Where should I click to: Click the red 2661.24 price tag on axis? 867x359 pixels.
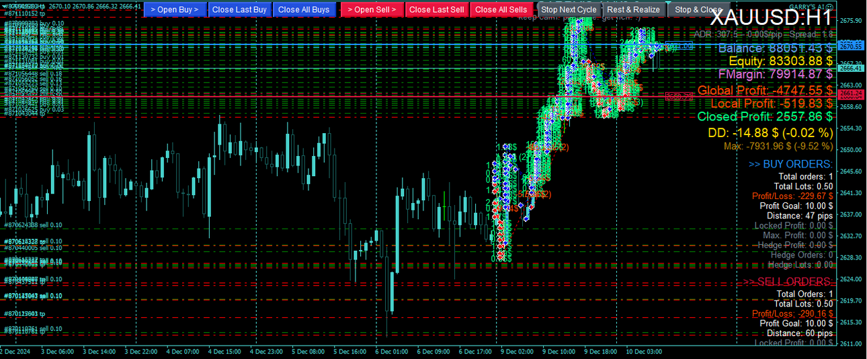851,93
